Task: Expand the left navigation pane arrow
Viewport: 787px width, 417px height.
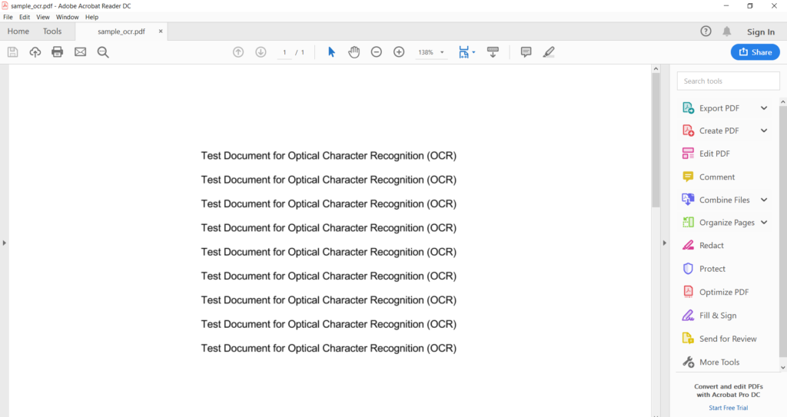Action: pos(4,243)
